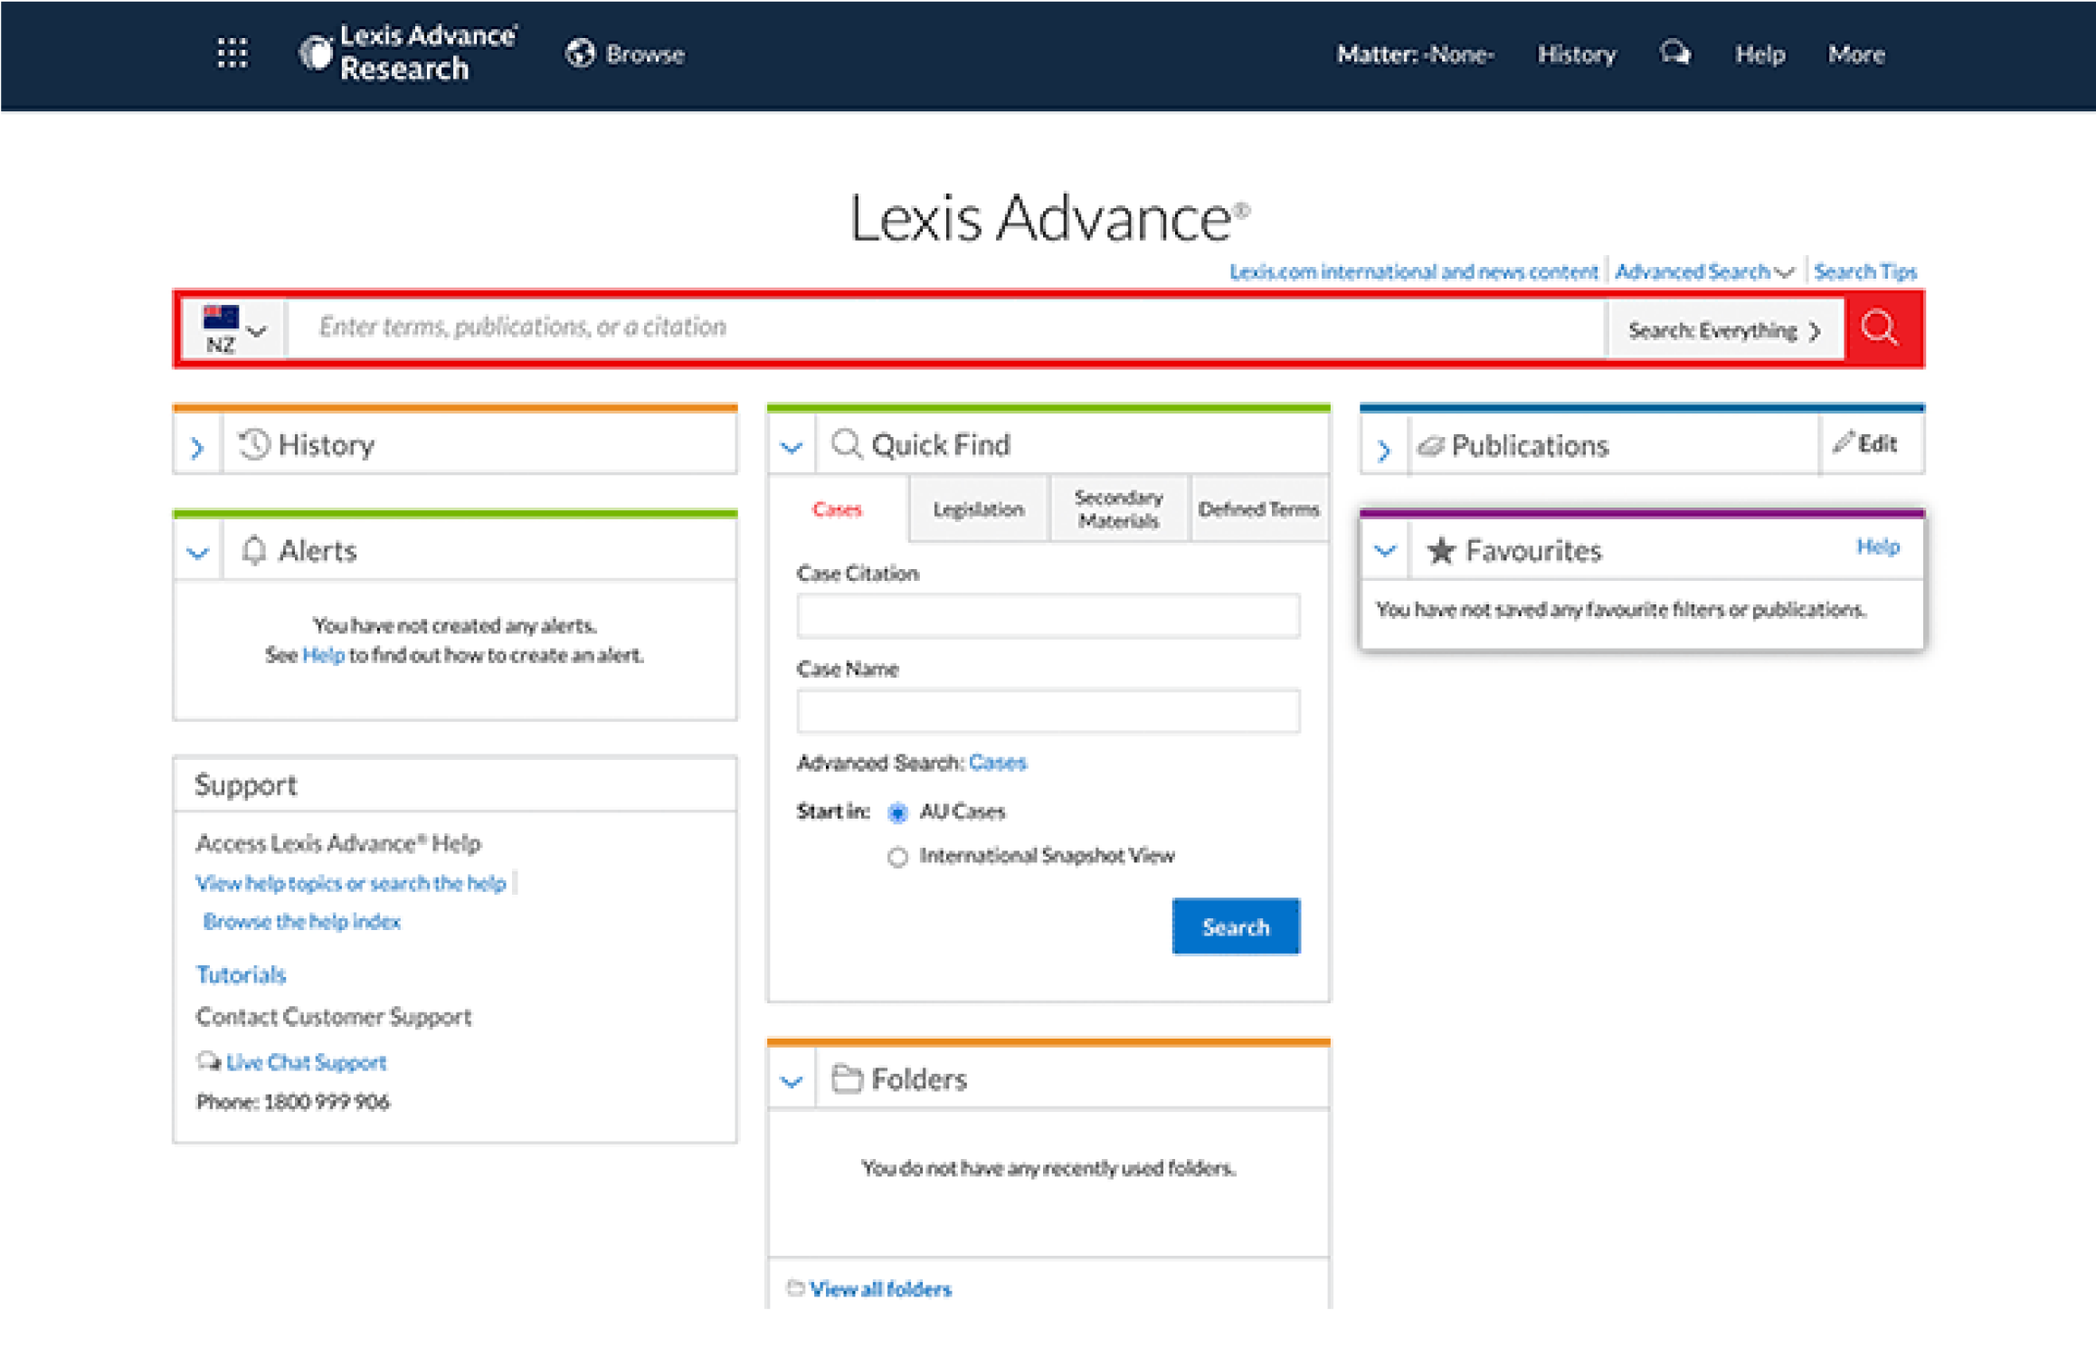Image resolution: width=2096 pixels, height=1358 pixels.
Task: Select the AU Cases radio button
Action: pyautogui.click(x=897, y=812)
